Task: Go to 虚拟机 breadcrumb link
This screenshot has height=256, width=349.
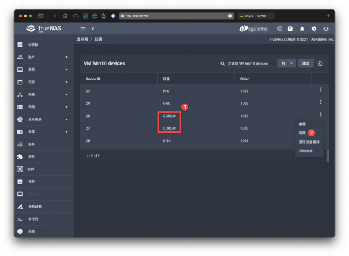Action: coord(83,40)
